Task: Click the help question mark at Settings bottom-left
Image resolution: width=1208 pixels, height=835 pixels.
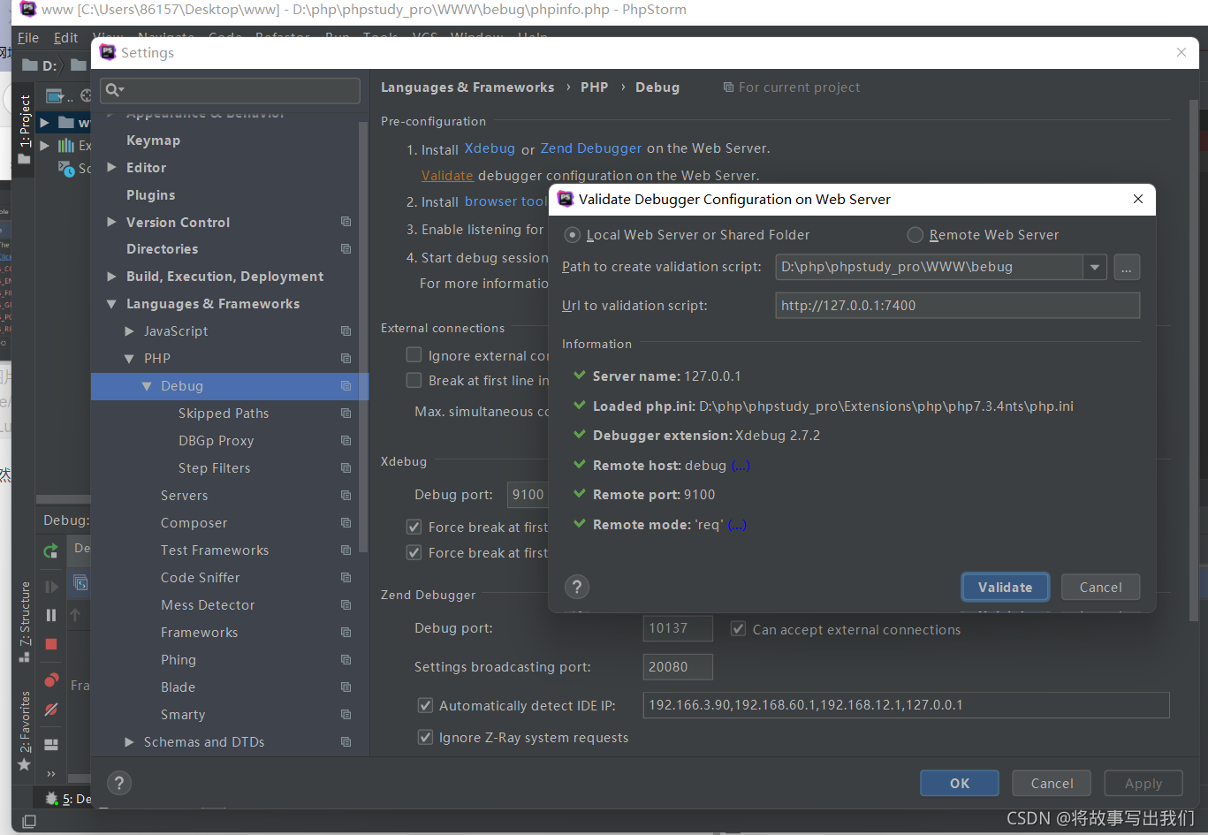Action: coord(119,783)
